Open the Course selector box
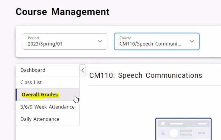 [x=157, y=41]
